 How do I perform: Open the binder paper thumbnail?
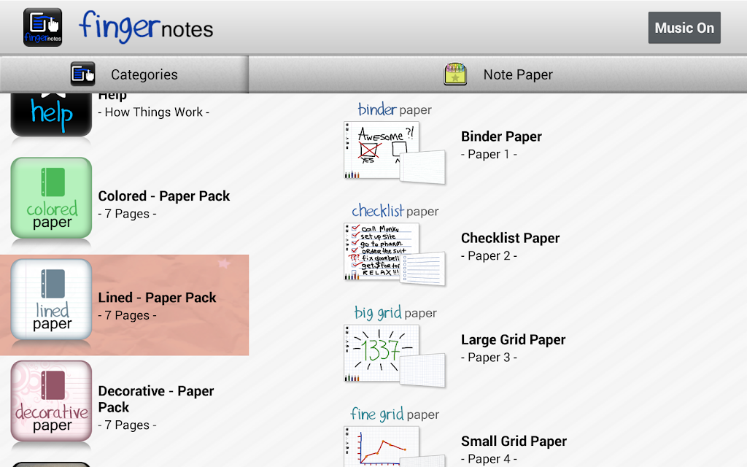395,153
